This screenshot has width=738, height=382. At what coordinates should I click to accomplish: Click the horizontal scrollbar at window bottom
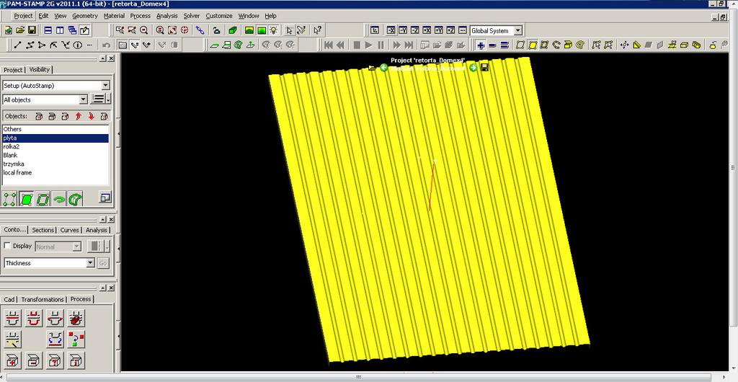point(358,377)
